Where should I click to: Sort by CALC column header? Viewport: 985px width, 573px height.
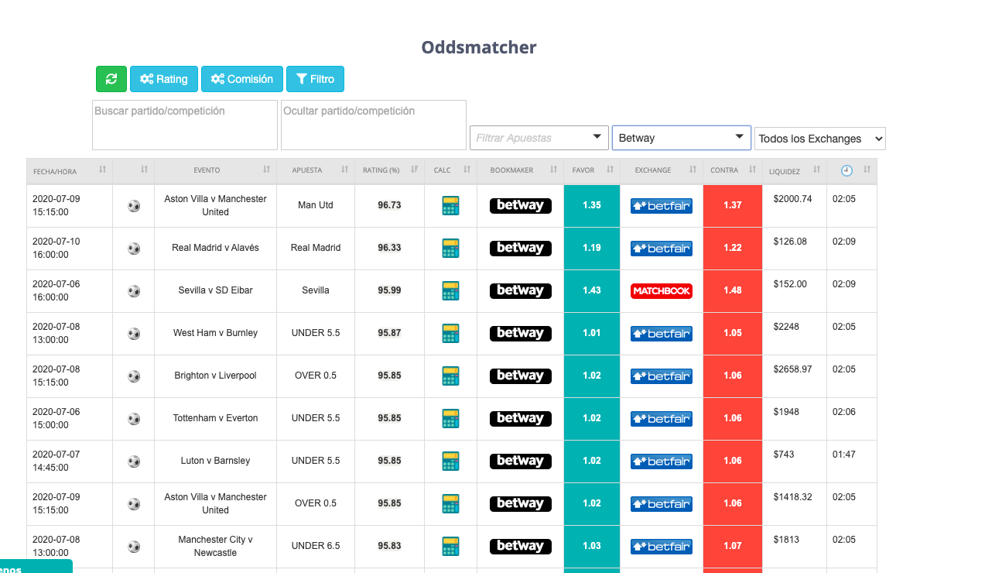(450, 170)
